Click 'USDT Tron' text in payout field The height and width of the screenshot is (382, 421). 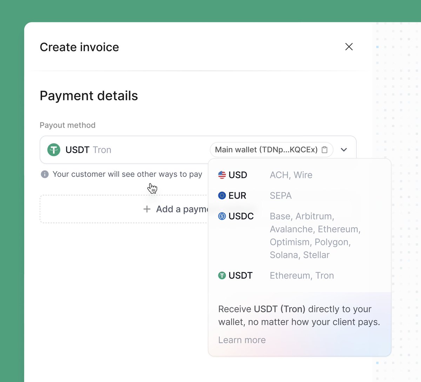pos(88,150)
